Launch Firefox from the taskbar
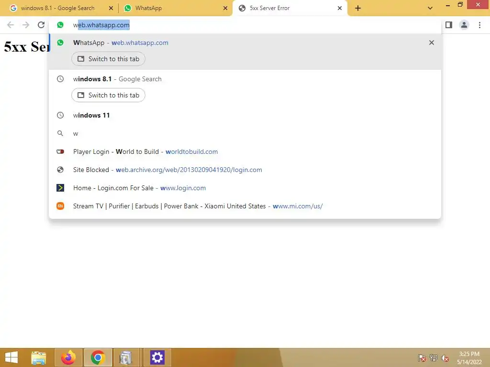 pos(68,357)
